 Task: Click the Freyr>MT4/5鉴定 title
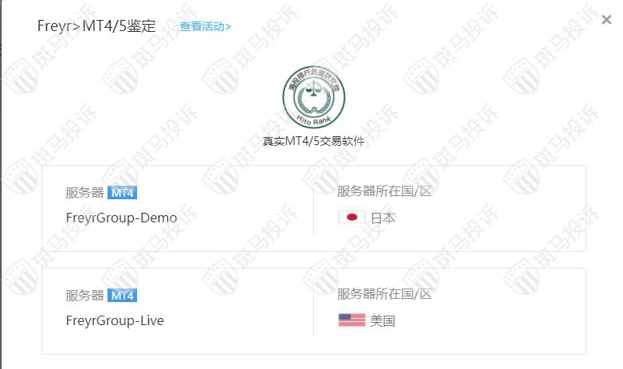click(96, 26)
